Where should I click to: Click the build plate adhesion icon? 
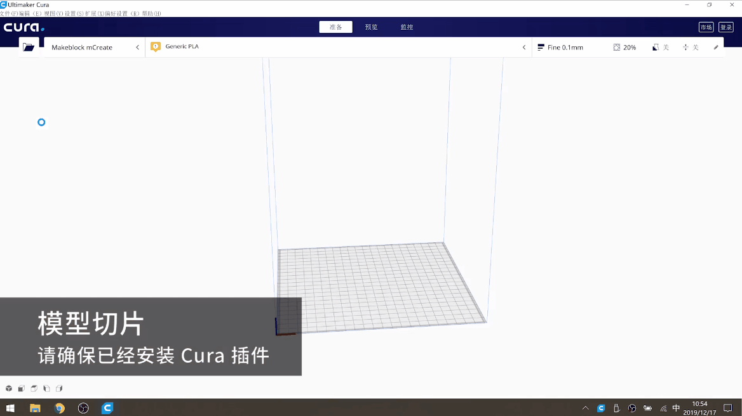point(685,47)
